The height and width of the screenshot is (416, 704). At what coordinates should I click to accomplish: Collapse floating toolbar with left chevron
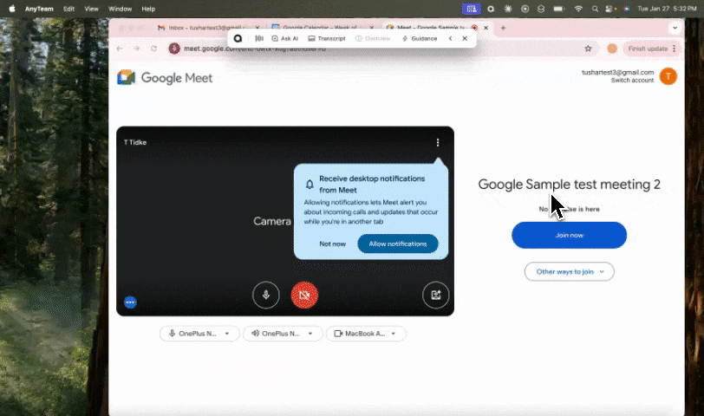click(450, 39)
